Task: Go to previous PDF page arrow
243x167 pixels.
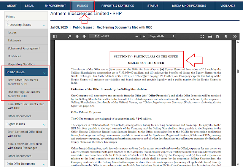Action: pos(77,36)
